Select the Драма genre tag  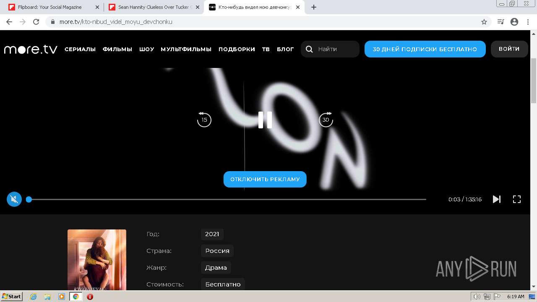[216, 268]
